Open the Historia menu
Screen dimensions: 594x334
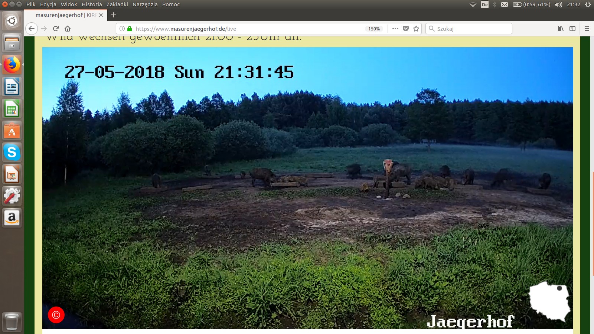(x=92, y=4)
